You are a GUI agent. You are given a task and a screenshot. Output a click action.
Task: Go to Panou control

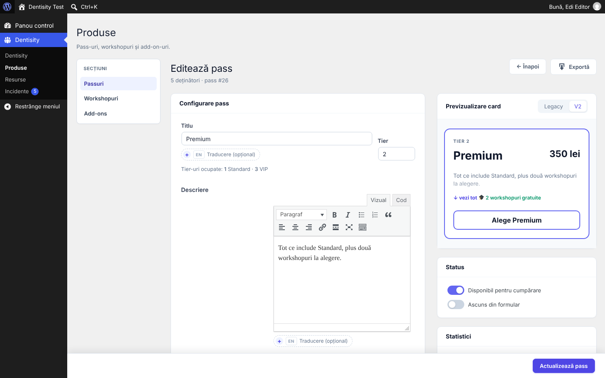click(34, 26)
